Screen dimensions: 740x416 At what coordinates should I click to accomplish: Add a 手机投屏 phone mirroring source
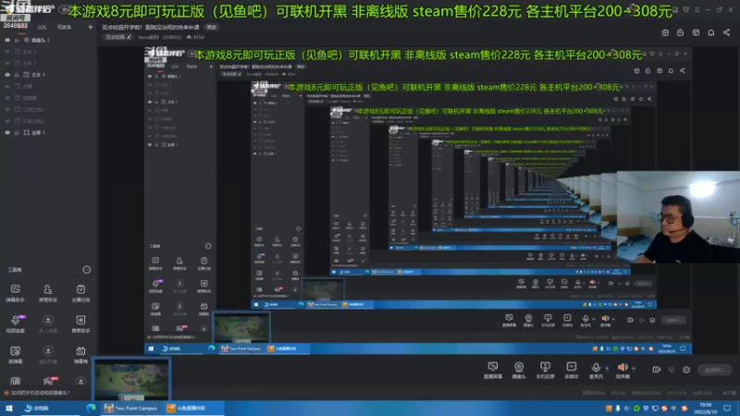(x=545, y=371)
